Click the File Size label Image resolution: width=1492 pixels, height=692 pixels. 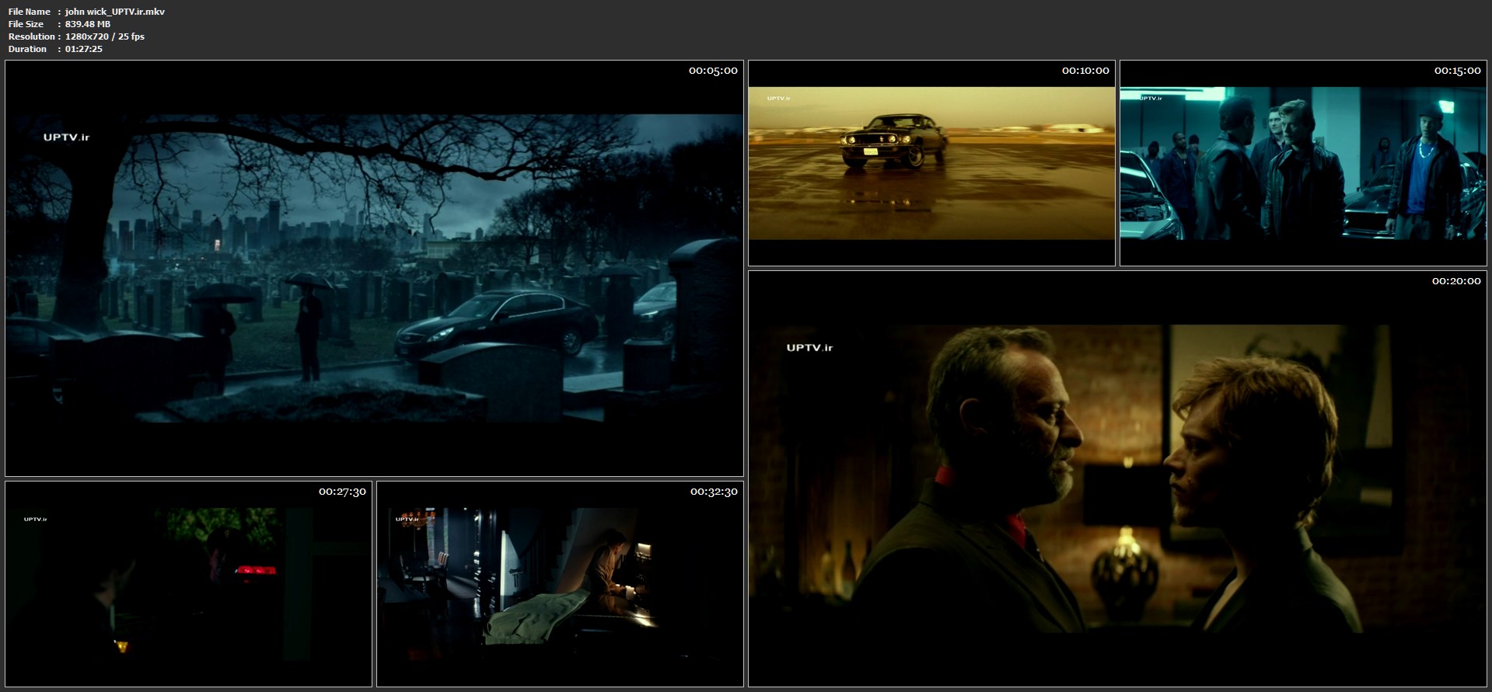[26, 24]
